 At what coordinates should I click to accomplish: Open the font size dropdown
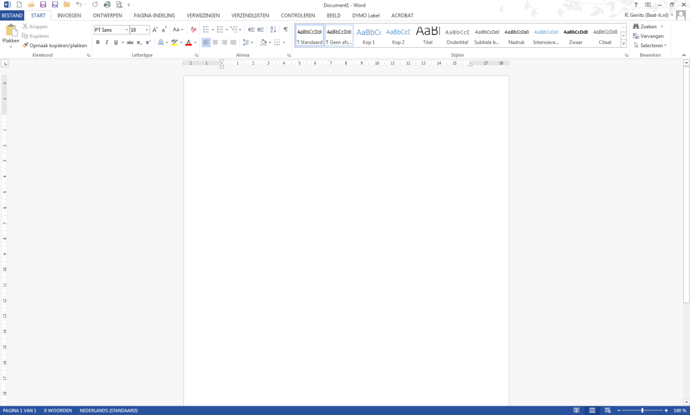147,30
